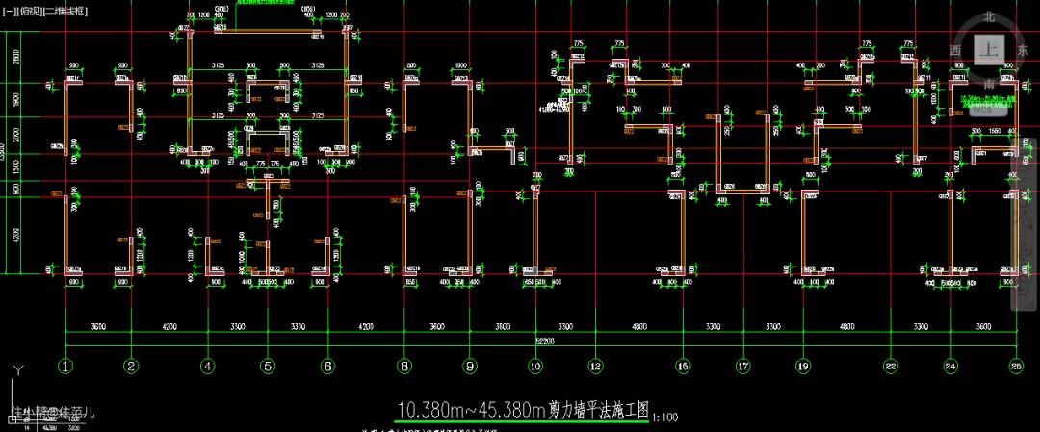Open the WCS coordinate system dropdown
Screen dimensions: 1040x432
pos(985,110)
